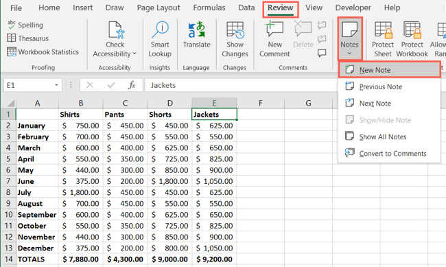Select row 1 header

[8, 115]
